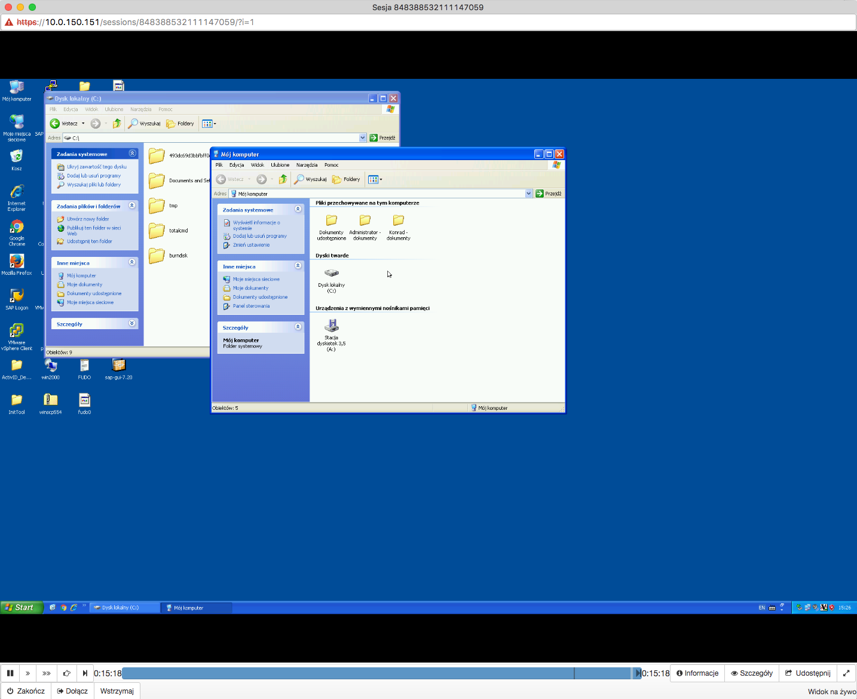Click the step-to-next-frame icon in the player

click(x=85, y=673)
